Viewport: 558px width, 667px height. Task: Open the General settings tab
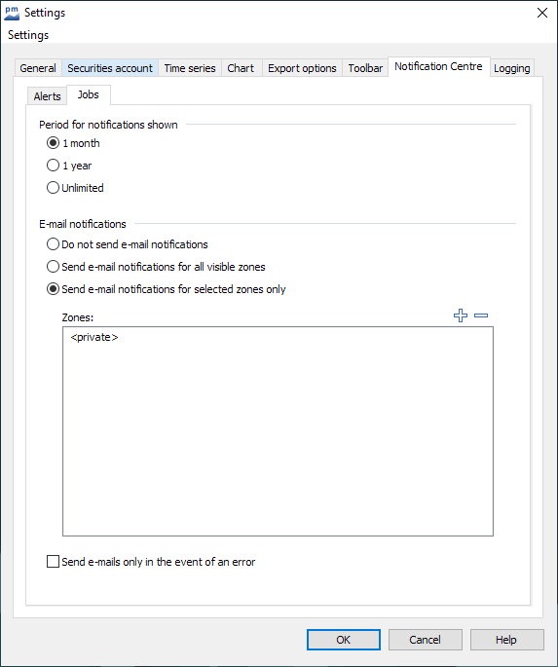[38, 68]
